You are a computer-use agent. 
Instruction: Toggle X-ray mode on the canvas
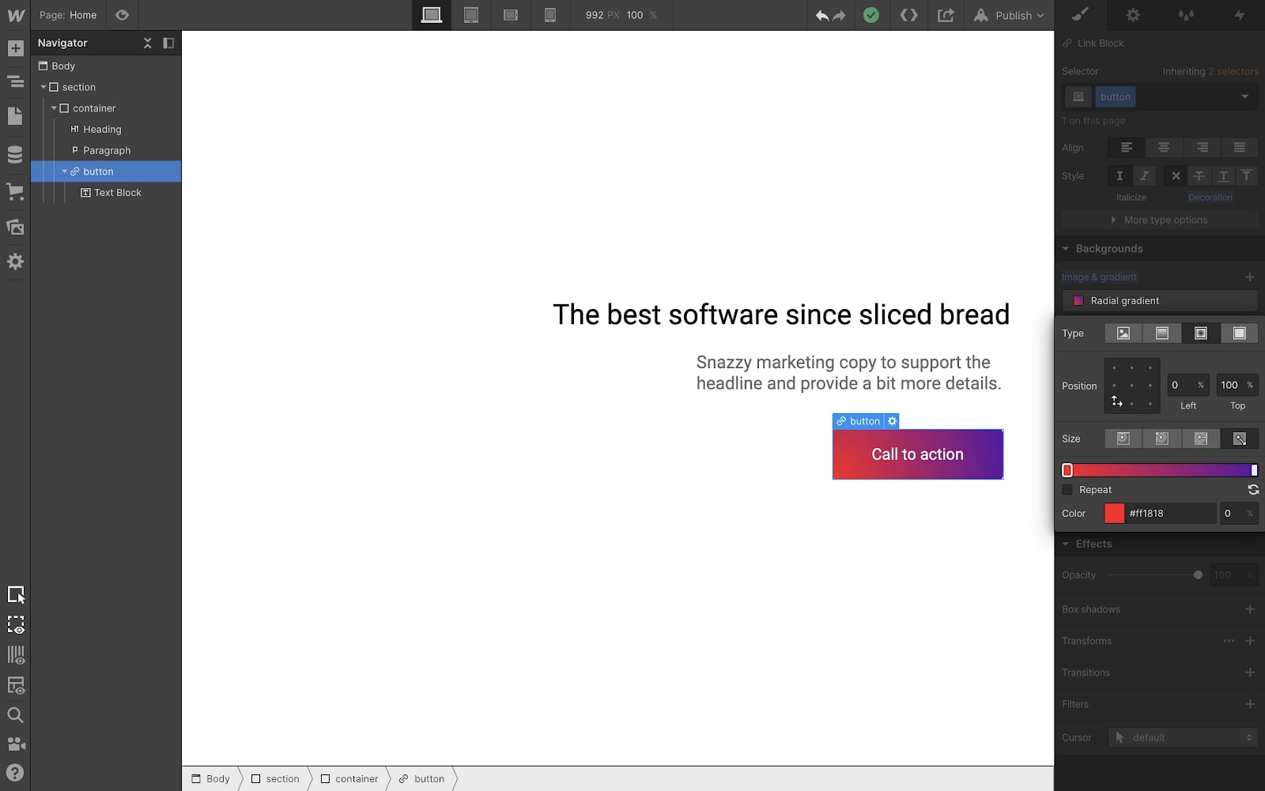click(16, 685)
